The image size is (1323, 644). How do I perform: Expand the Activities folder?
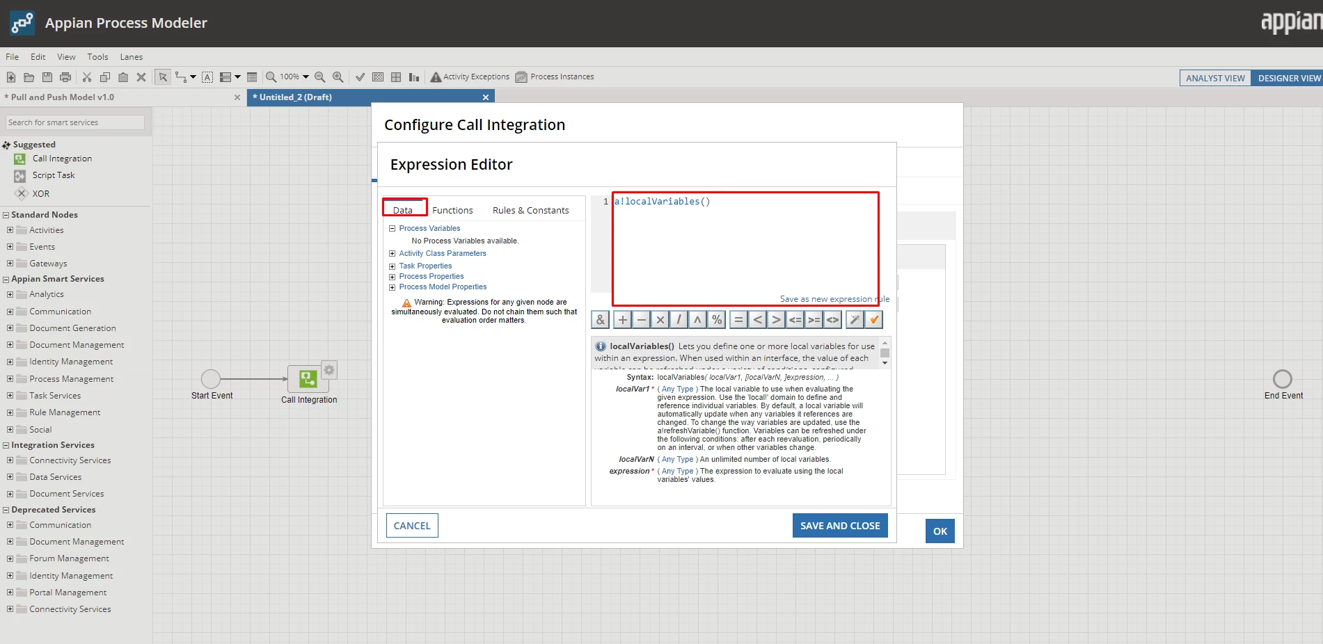coord(10,230)
